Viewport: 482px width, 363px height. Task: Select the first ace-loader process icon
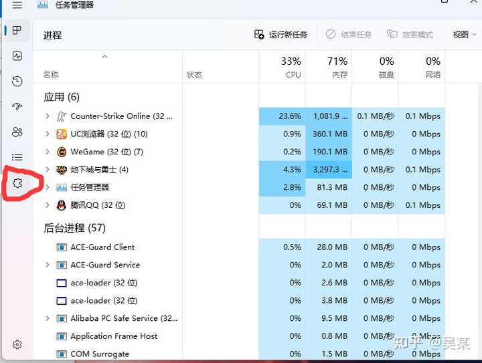pos(62,283)
